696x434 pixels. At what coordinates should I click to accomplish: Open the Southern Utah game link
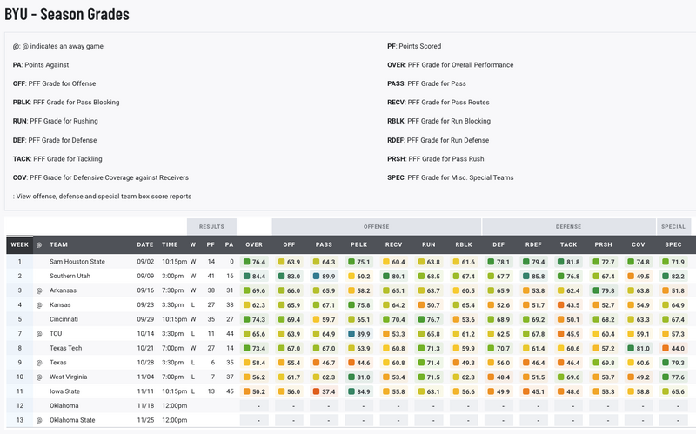click(x=71, y=276)
